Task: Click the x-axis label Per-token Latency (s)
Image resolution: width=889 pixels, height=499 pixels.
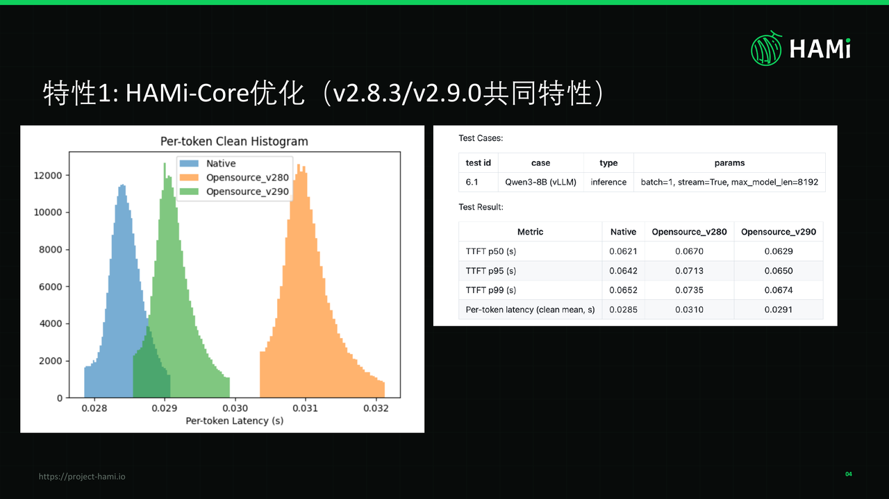Action: 234,421
